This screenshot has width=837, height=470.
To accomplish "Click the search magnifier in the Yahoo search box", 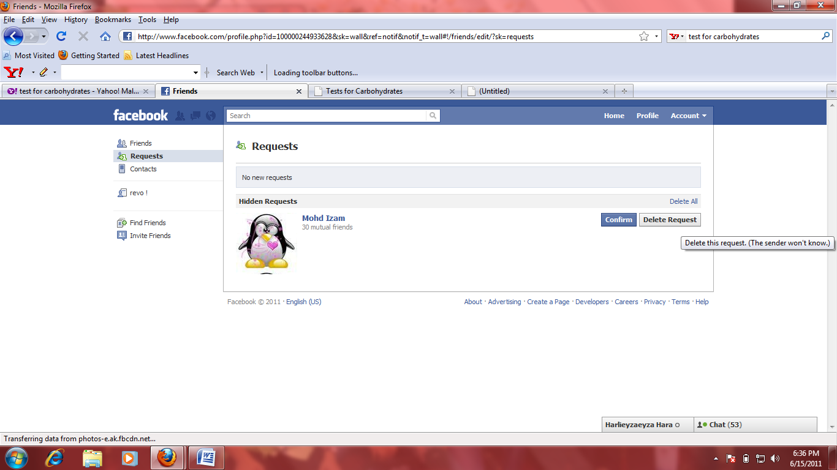I will (x=825, y=36).
